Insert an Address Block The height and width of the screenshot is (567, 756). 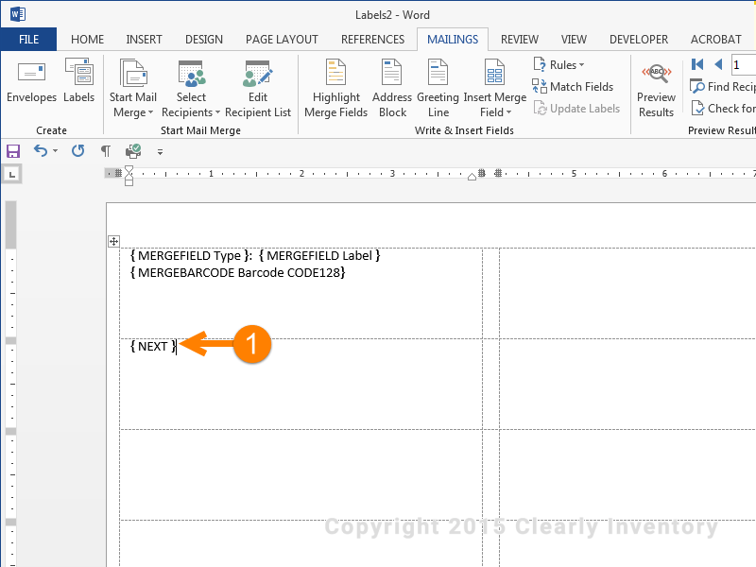(x=392, y=88)
